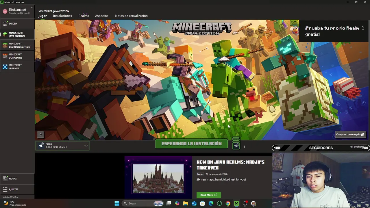Open the three-dot options next to play button
Image resolution: width=370 pixels, height=208 pixels.
point(244,146)
